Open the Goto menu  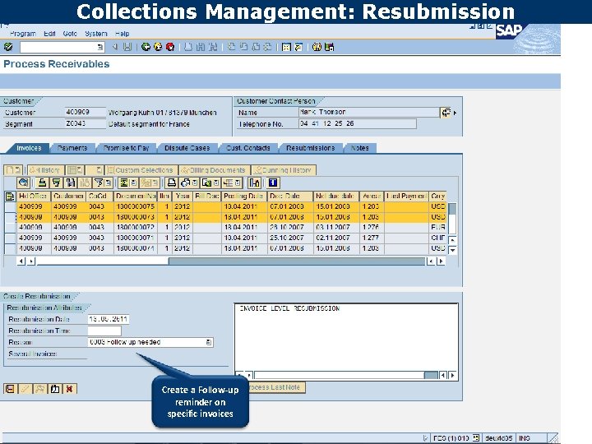click(x=70, y=34)
